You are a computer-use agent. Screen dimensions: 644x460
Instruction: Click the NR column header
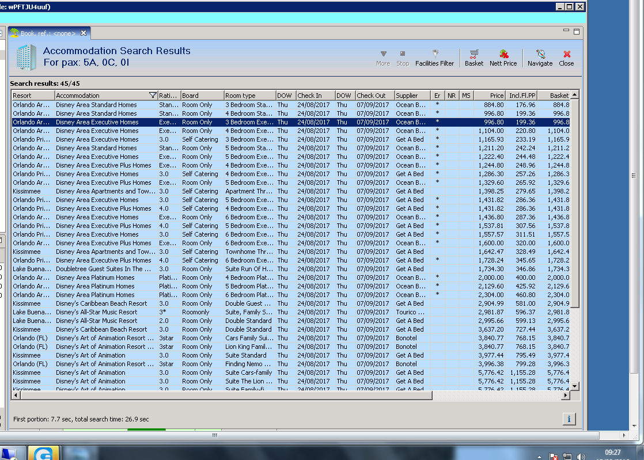[452, 95]
